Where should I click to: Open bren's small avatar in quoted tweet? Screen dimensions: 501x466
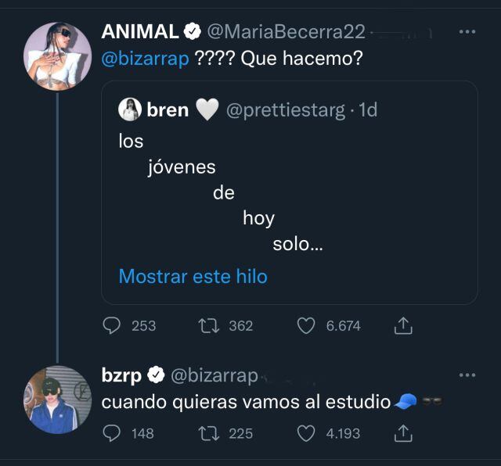(130, 109)
